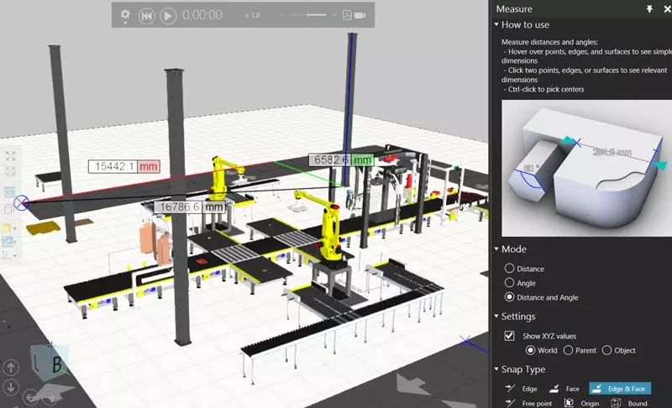Uncheck Show XYZ values checkbox
Image resolution: width=672 pixels, height=408 pixels.
pos(509,336)
